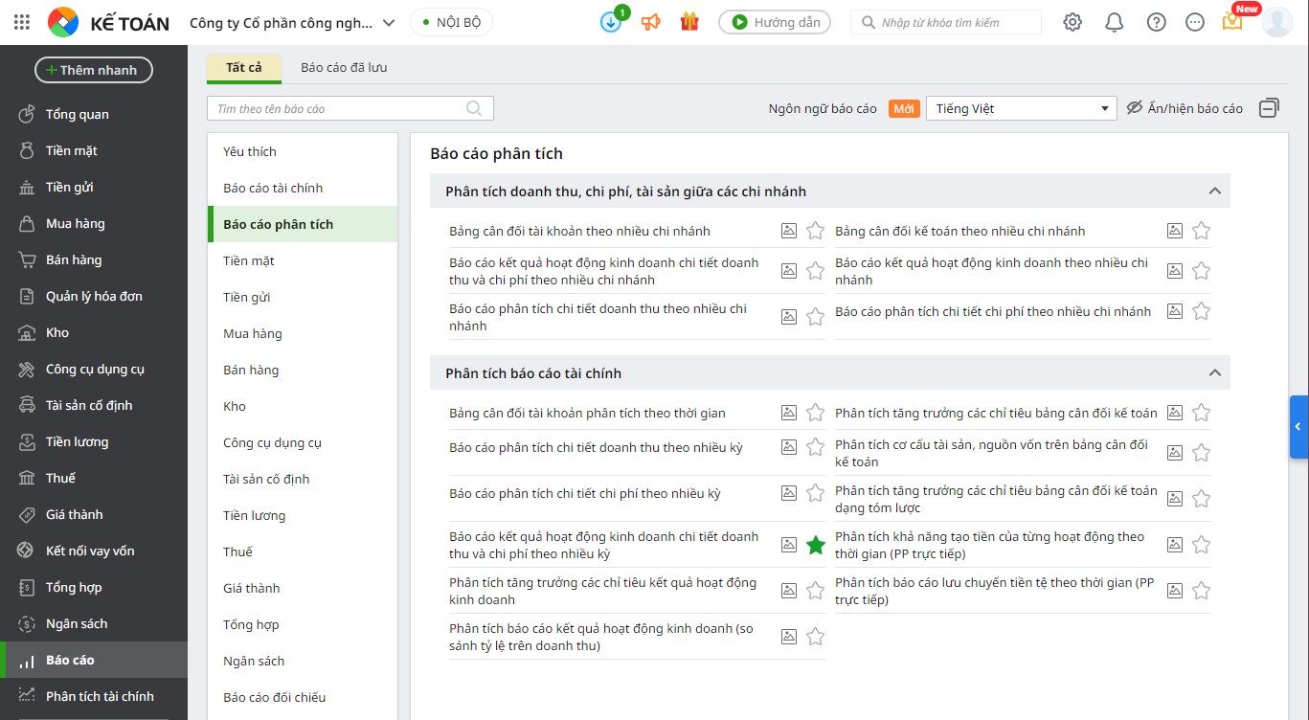Open Tổng quan in the sidebar
This screenshot has width=1309, height=720.
[x=94, y=114]
